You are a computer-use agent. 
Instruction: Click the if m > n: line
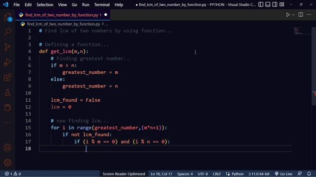click(x=64, y=65)
